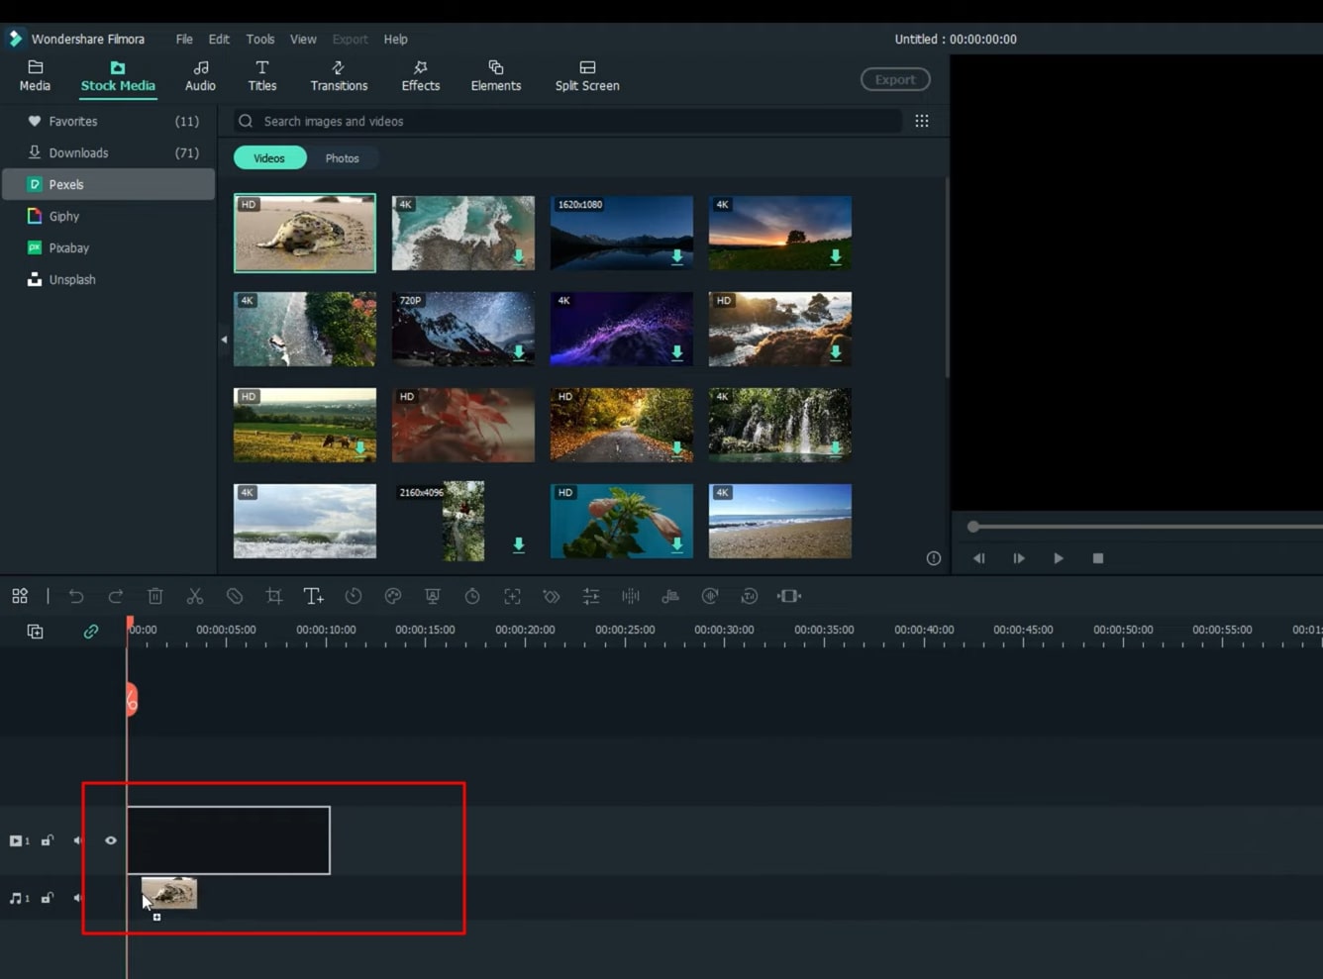Toggle the lock on video track 1
The image size is (1323, 979).
click(47, 840)
